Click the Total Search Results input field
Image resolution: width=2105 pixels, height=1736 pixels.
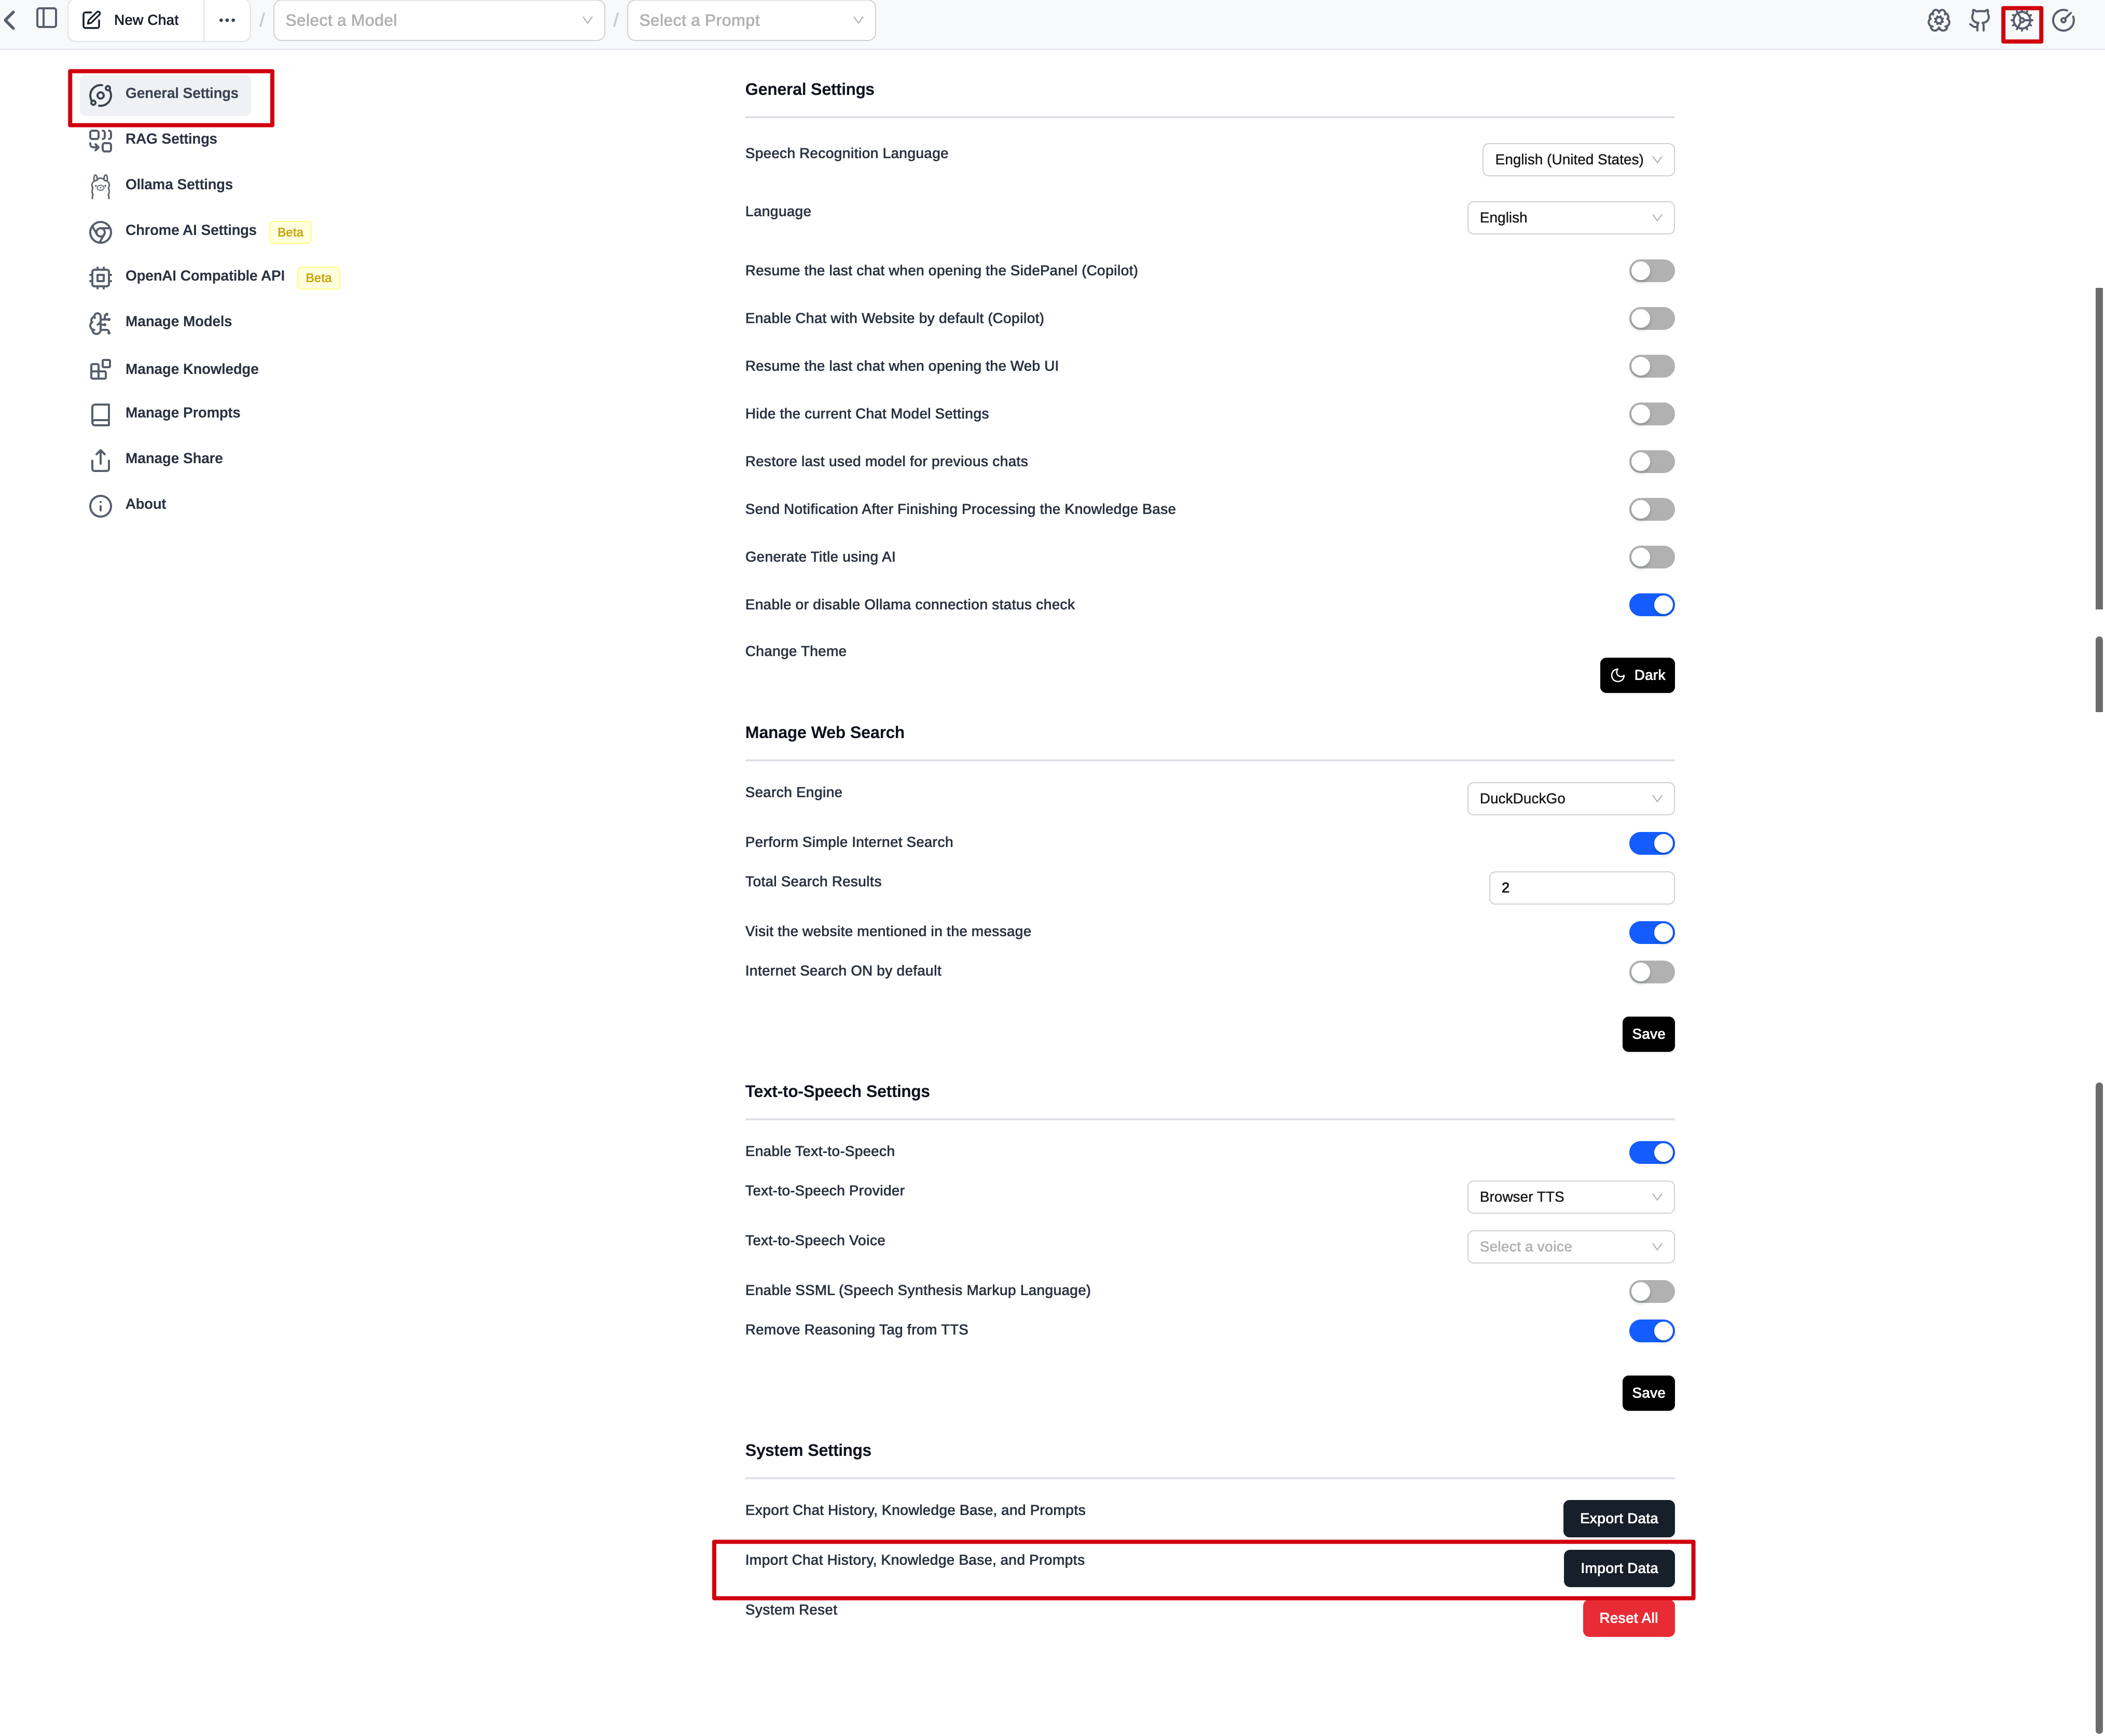[x=1580, y=887]
